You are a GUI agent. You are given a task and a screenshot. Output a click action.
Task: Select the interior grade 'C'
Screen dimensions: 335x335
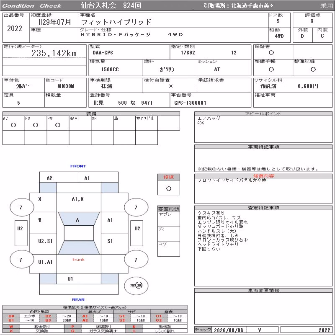coord(322,36)
